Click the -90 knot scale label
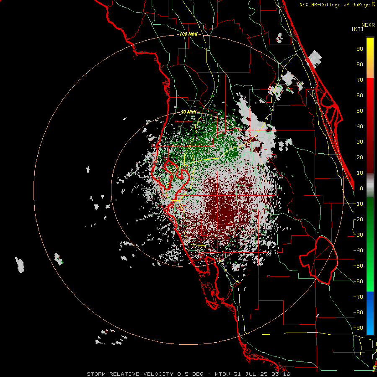Screen dimensions: 377x377 [358, 328]
